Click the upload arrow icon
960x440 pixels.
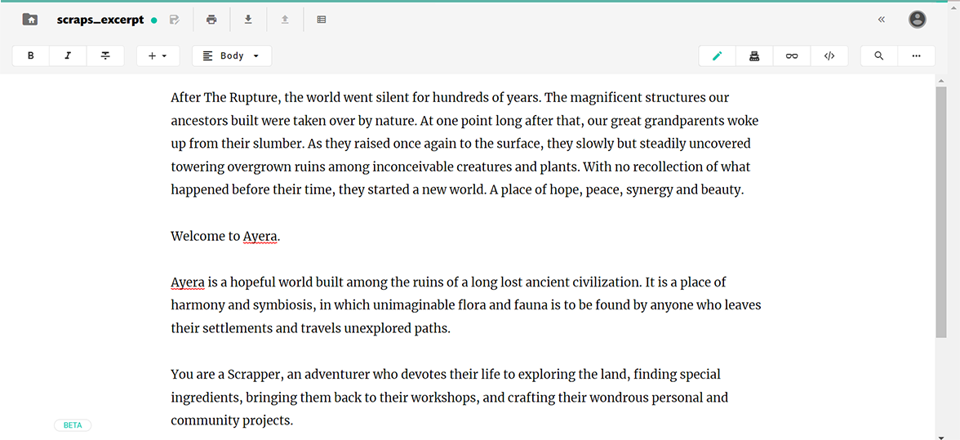285,20
